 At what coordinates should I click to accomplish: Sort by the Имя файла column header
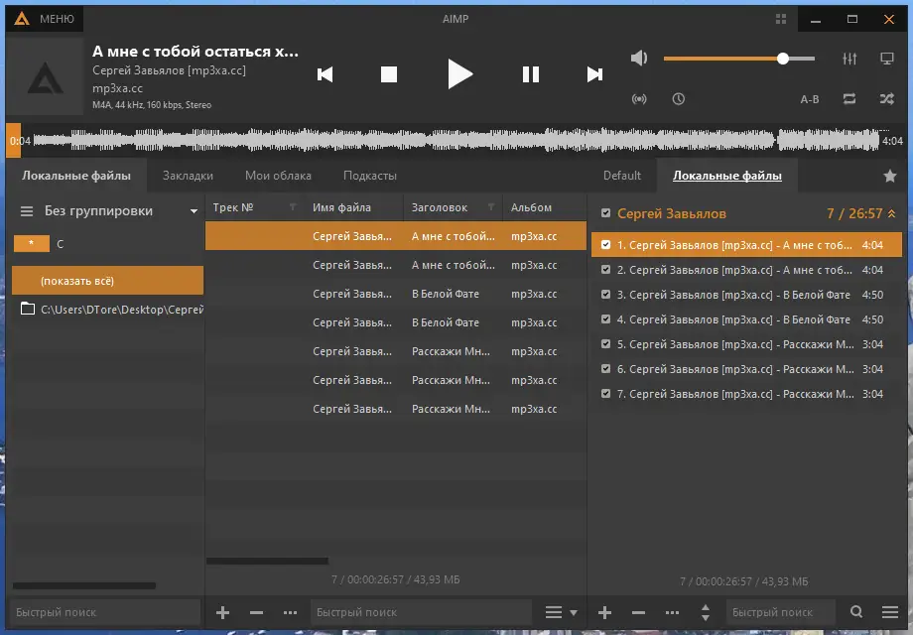click(x=341, y=207)
